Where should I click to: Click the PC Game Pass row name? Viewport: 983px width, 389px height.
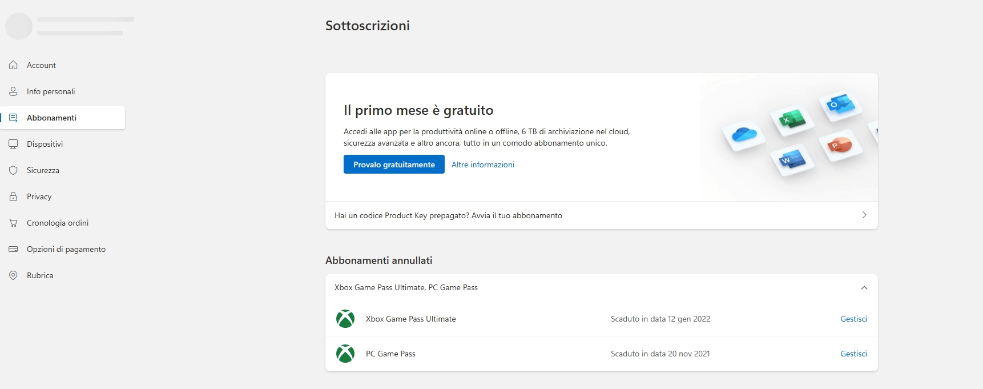click(x=390, y=354)
